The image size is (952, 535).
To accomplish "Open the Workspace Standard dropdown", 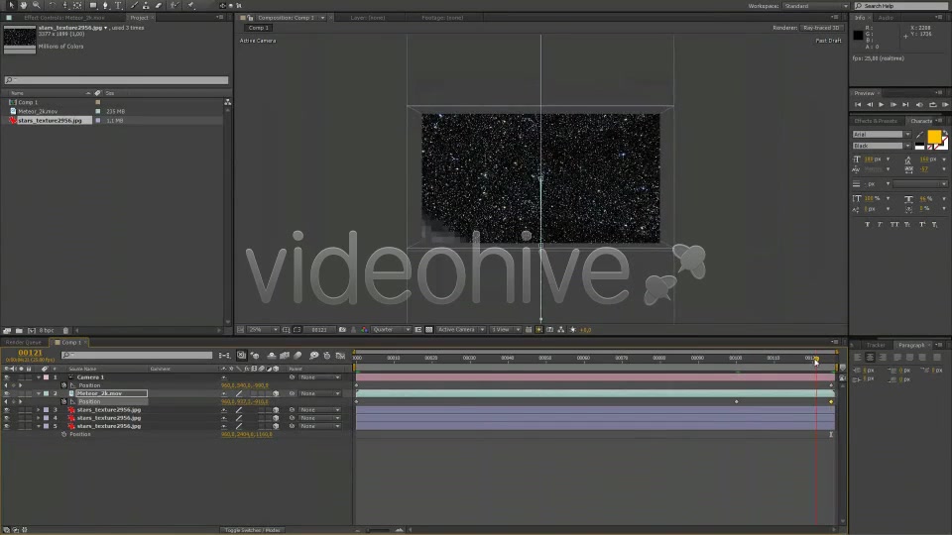I will (x=815, y=6).
